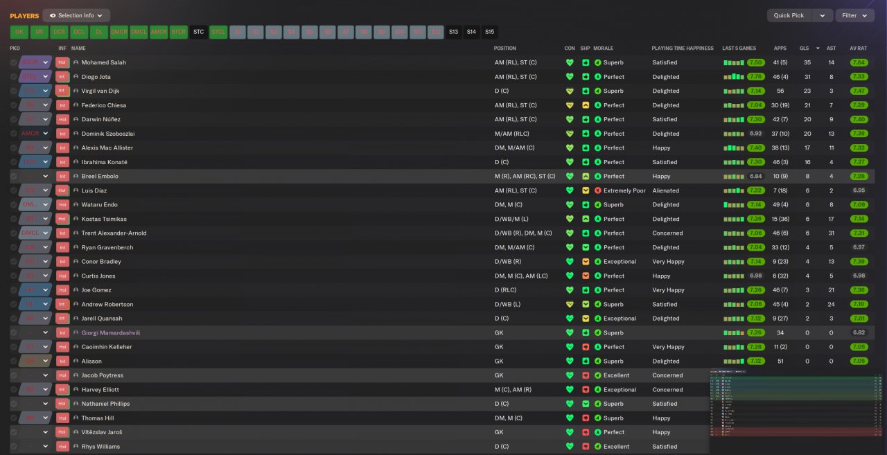The width and height of the screenshot is (887, 455).
Task: Click Conor Bradley's sharpness icon
Action: 586,262
